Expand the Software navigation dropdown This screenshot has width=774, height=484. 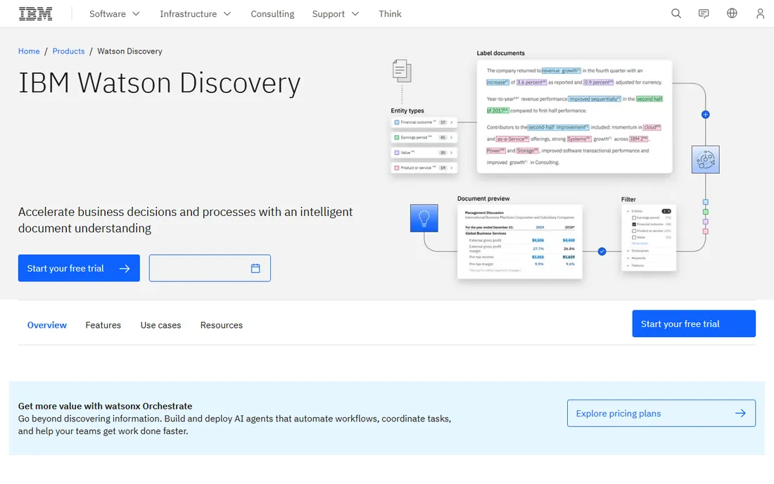tap(115, 14)
